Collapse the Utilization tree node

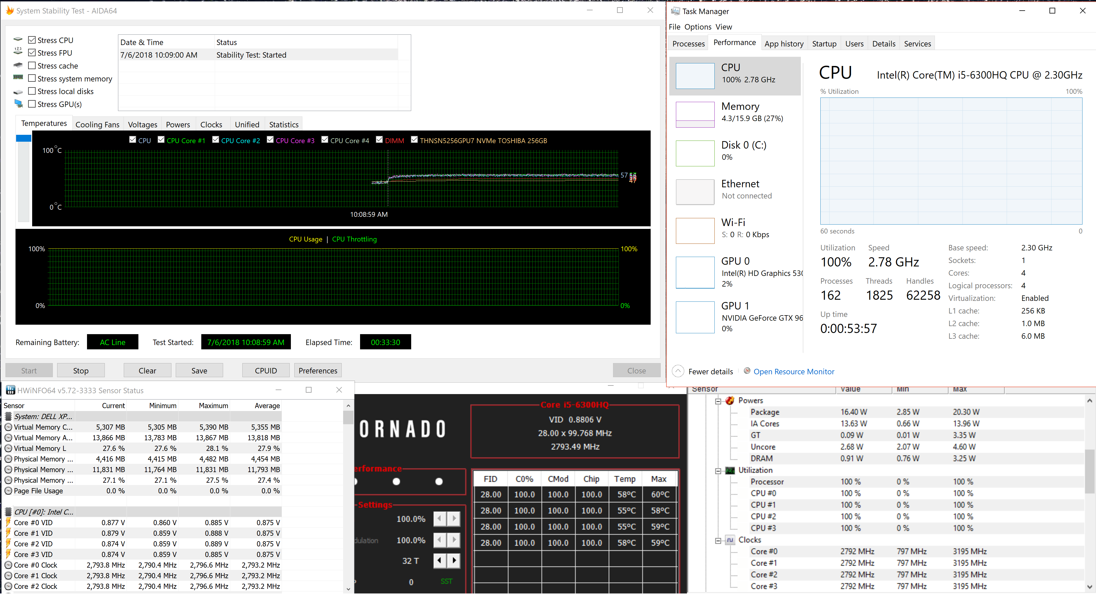(x=718, y=471)
